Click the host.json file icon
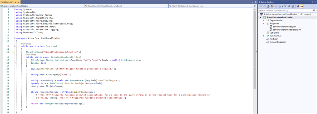Image resolution: width=317 pixels, height=114 pixels. point(268,39)
